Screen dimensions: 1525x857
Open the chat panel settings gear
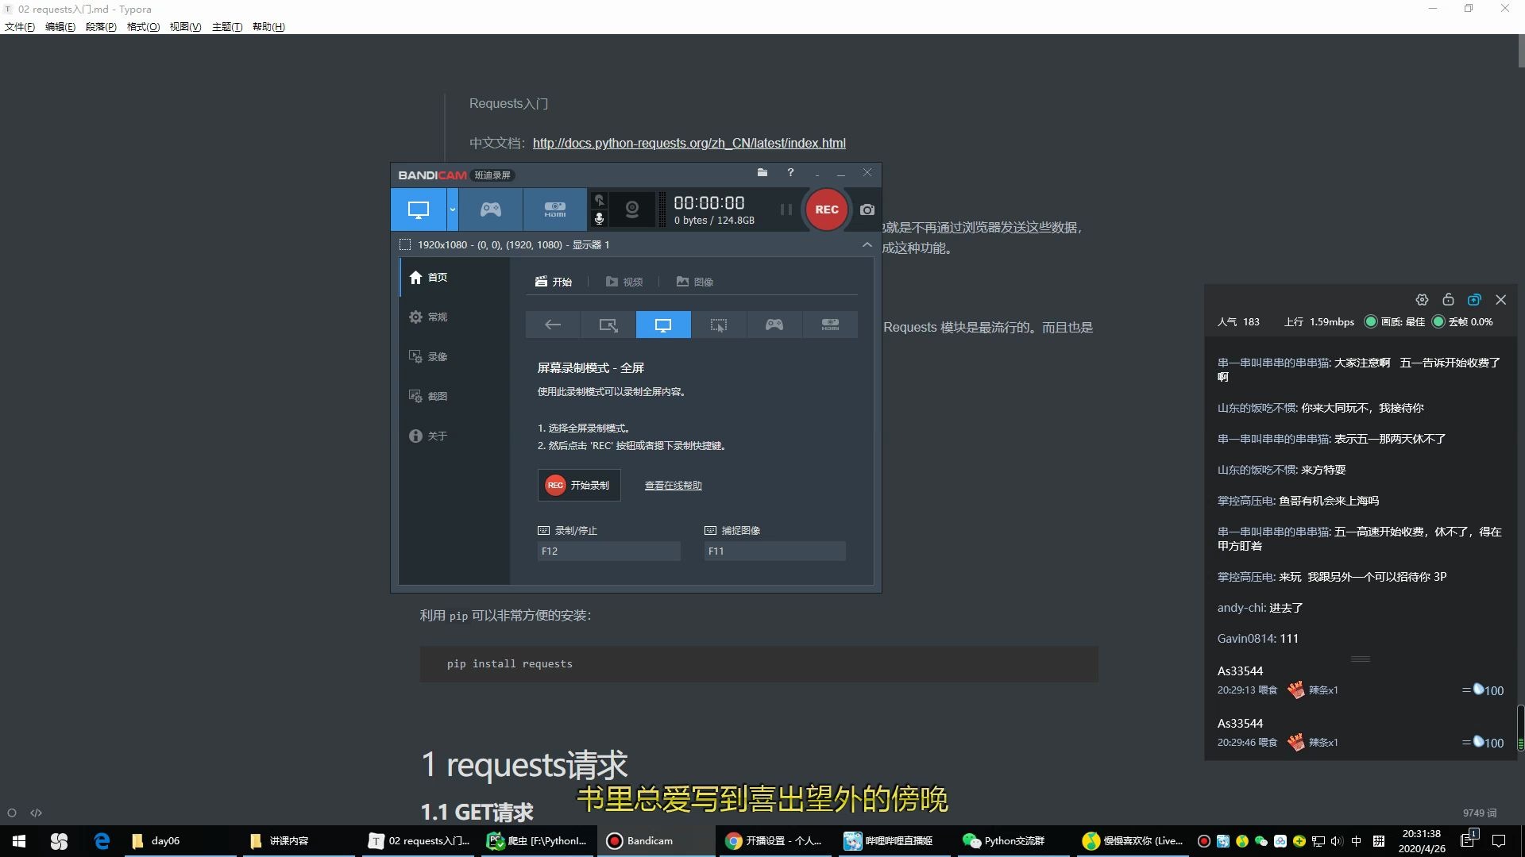1422,299
